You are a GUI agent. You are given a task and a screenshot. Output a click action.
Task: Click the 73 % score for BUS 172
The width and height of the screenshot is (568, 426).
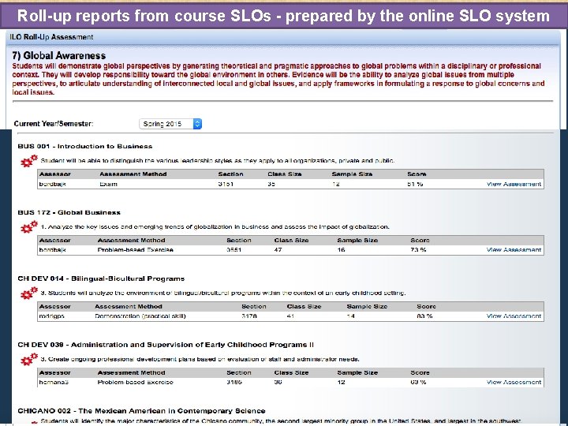point(418,250)
